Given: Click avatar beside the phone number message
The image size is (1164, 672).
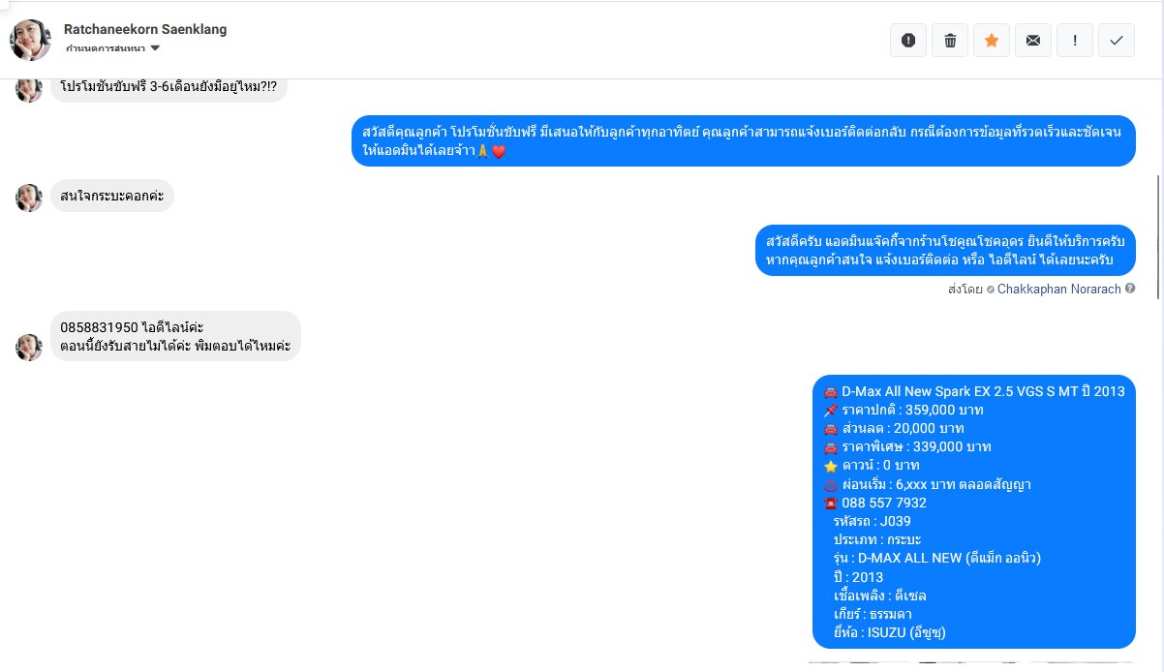Looking at the screenshot, I should click(x=29, y=348).
